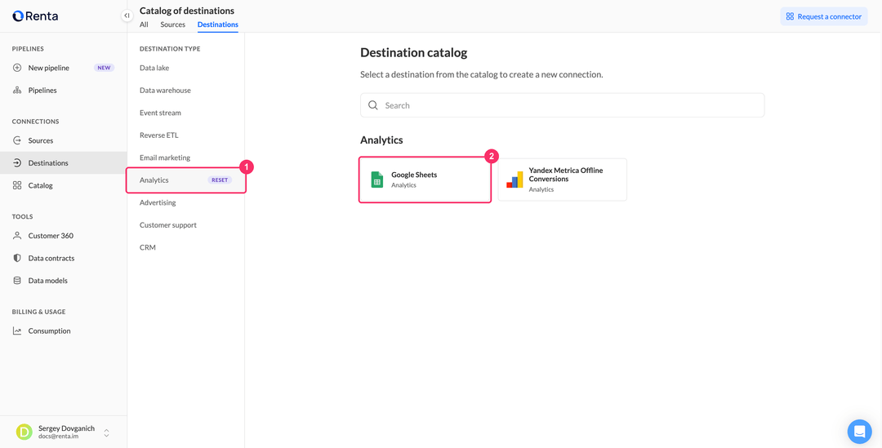Filter by Reverse ETL destination type
Image resolution: width=882 pixels, height=448 pixels.
coord(158,135)
